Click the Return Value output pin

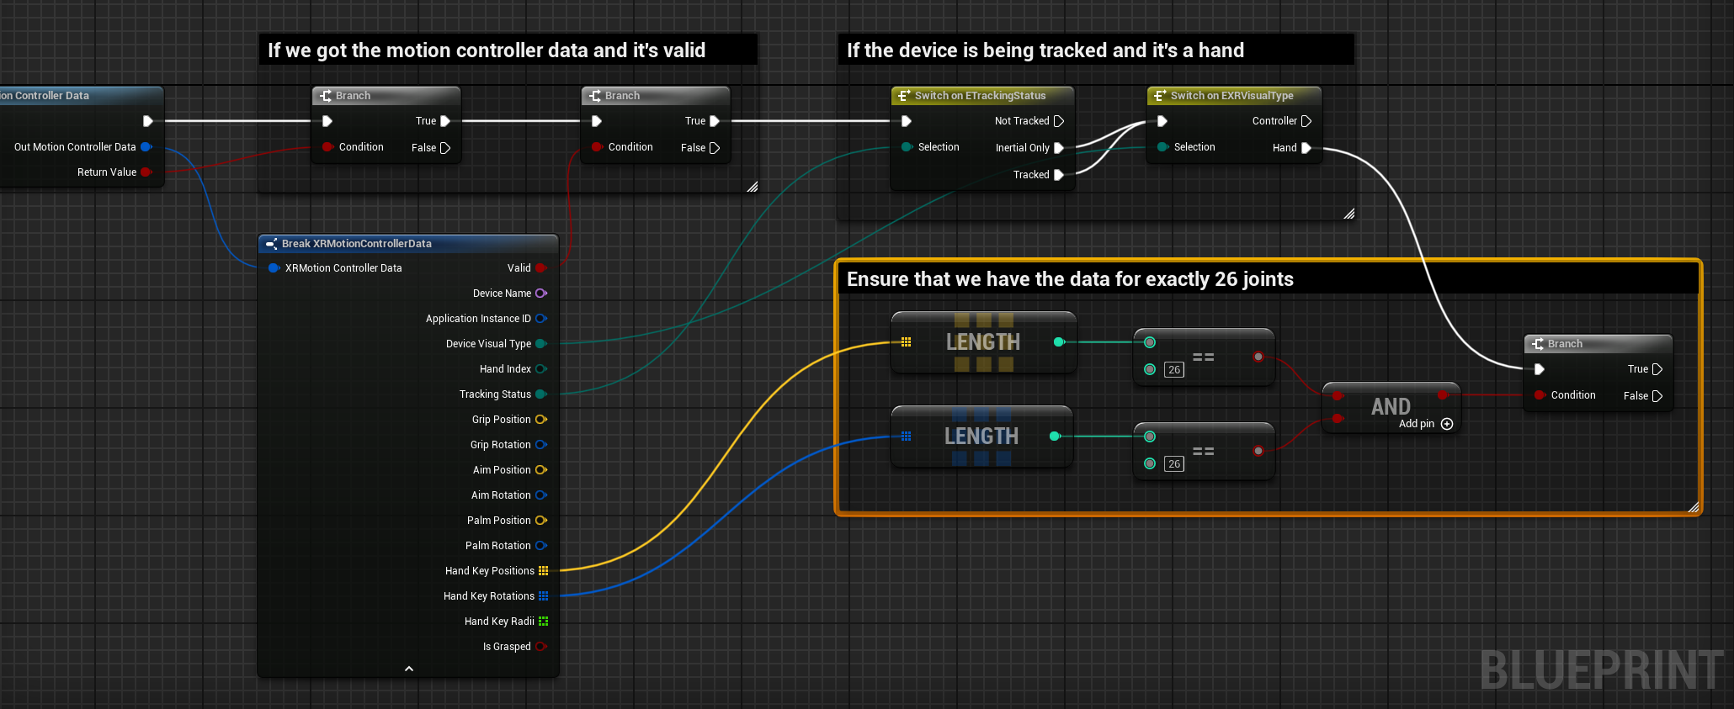tap(146, 172)
